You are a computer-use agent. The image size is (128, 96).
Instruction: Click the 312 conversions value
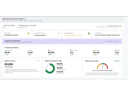pyautogui.click(x=71, y=52)
